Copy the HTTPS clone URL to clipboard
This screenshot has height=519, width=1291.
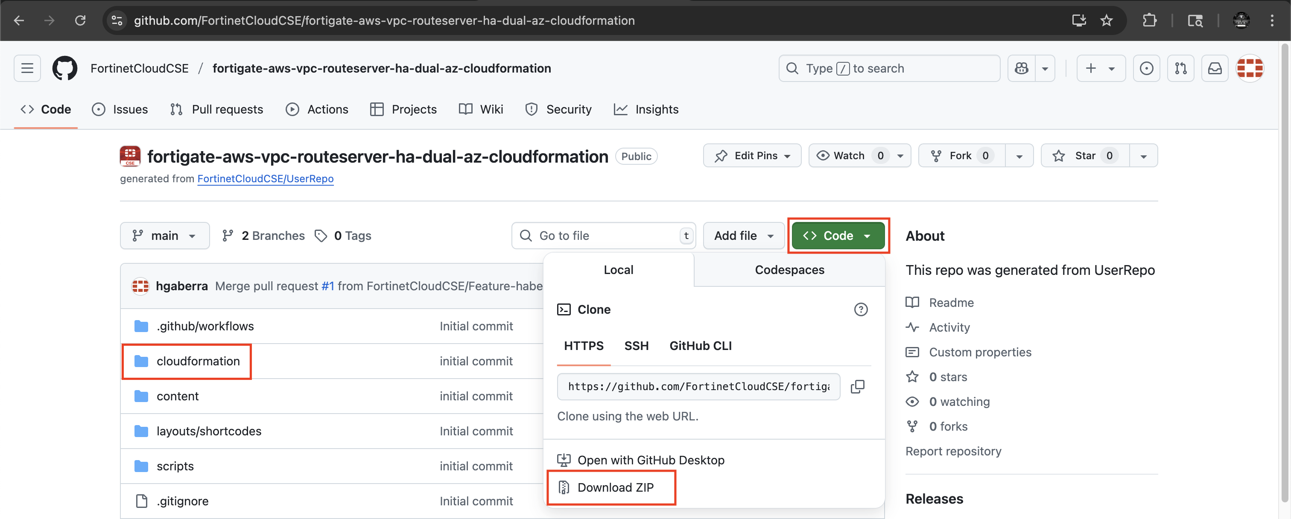858,386
